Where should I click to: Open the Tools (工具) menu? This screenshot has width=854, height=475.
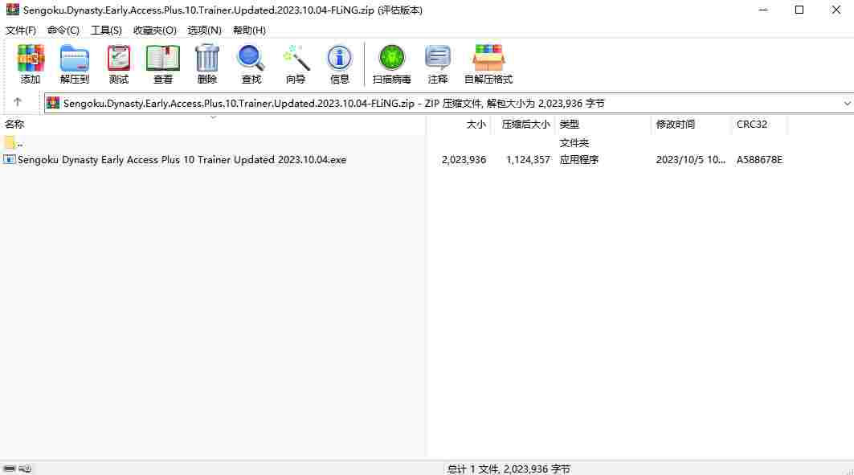pos(106,30)
